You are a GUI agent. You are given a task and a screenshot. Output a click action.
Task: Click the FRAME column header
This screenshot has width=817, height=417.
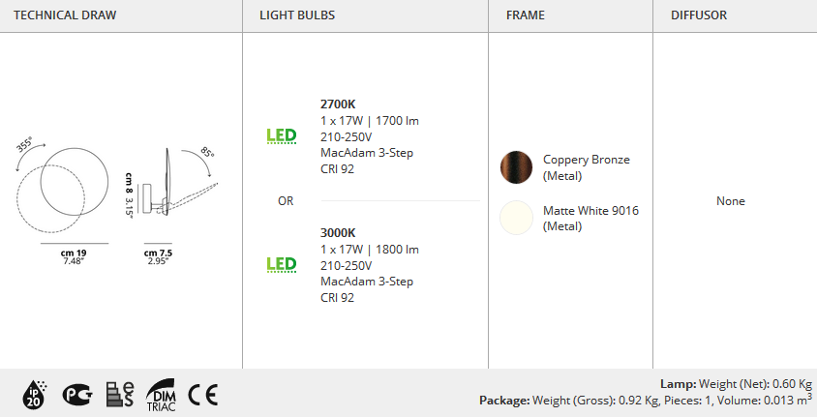(x=526, y=15)
